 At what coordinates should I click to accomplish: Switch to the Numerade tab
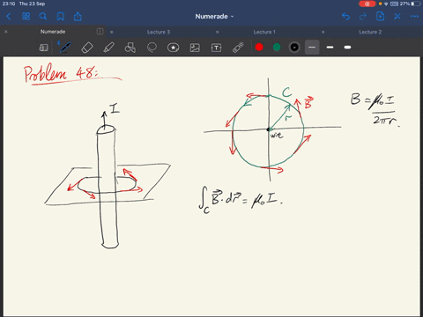(x=53, y=32)
